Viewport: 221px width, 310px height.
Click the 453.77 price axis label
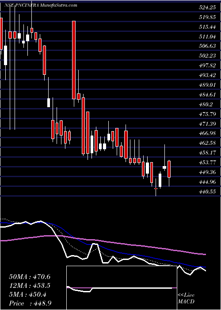pyautogui.click(x=207, y=163)
